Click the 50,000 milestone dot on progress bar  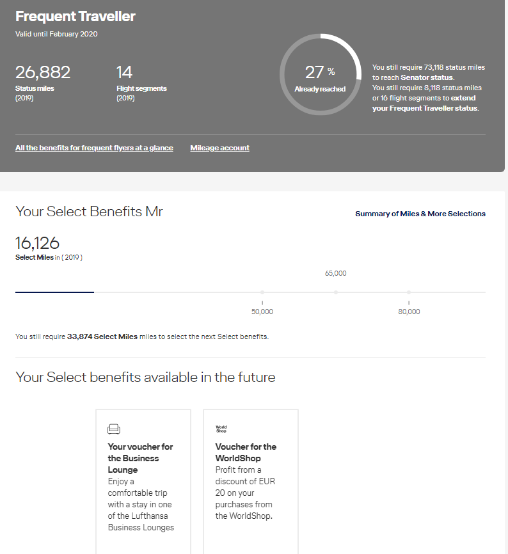(262, 292)
